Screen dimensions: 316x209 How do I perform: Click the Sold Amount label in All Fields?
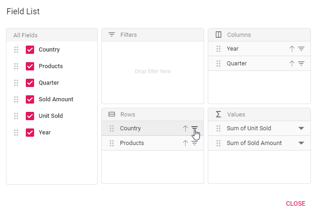[x=56, y=99]
